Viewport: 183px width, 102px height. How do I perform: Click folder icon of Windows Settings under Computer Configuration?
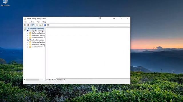pos(30,35)
